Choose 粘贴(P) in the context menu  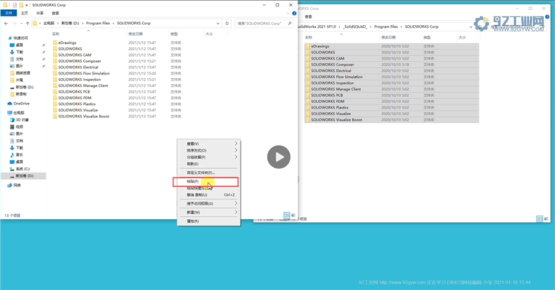[205, 182]
